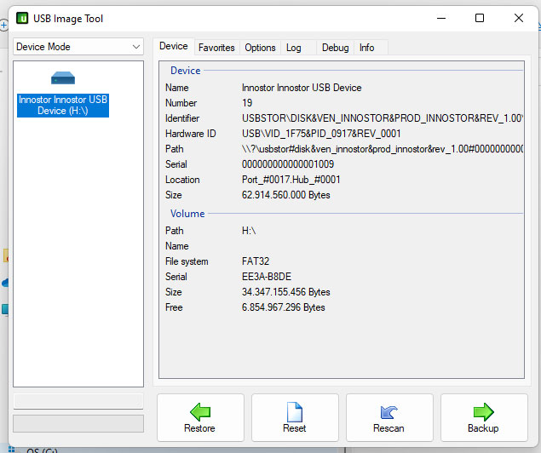Maximize the USB Image Tool window
The image size is (541, 453).
point(480,18)
